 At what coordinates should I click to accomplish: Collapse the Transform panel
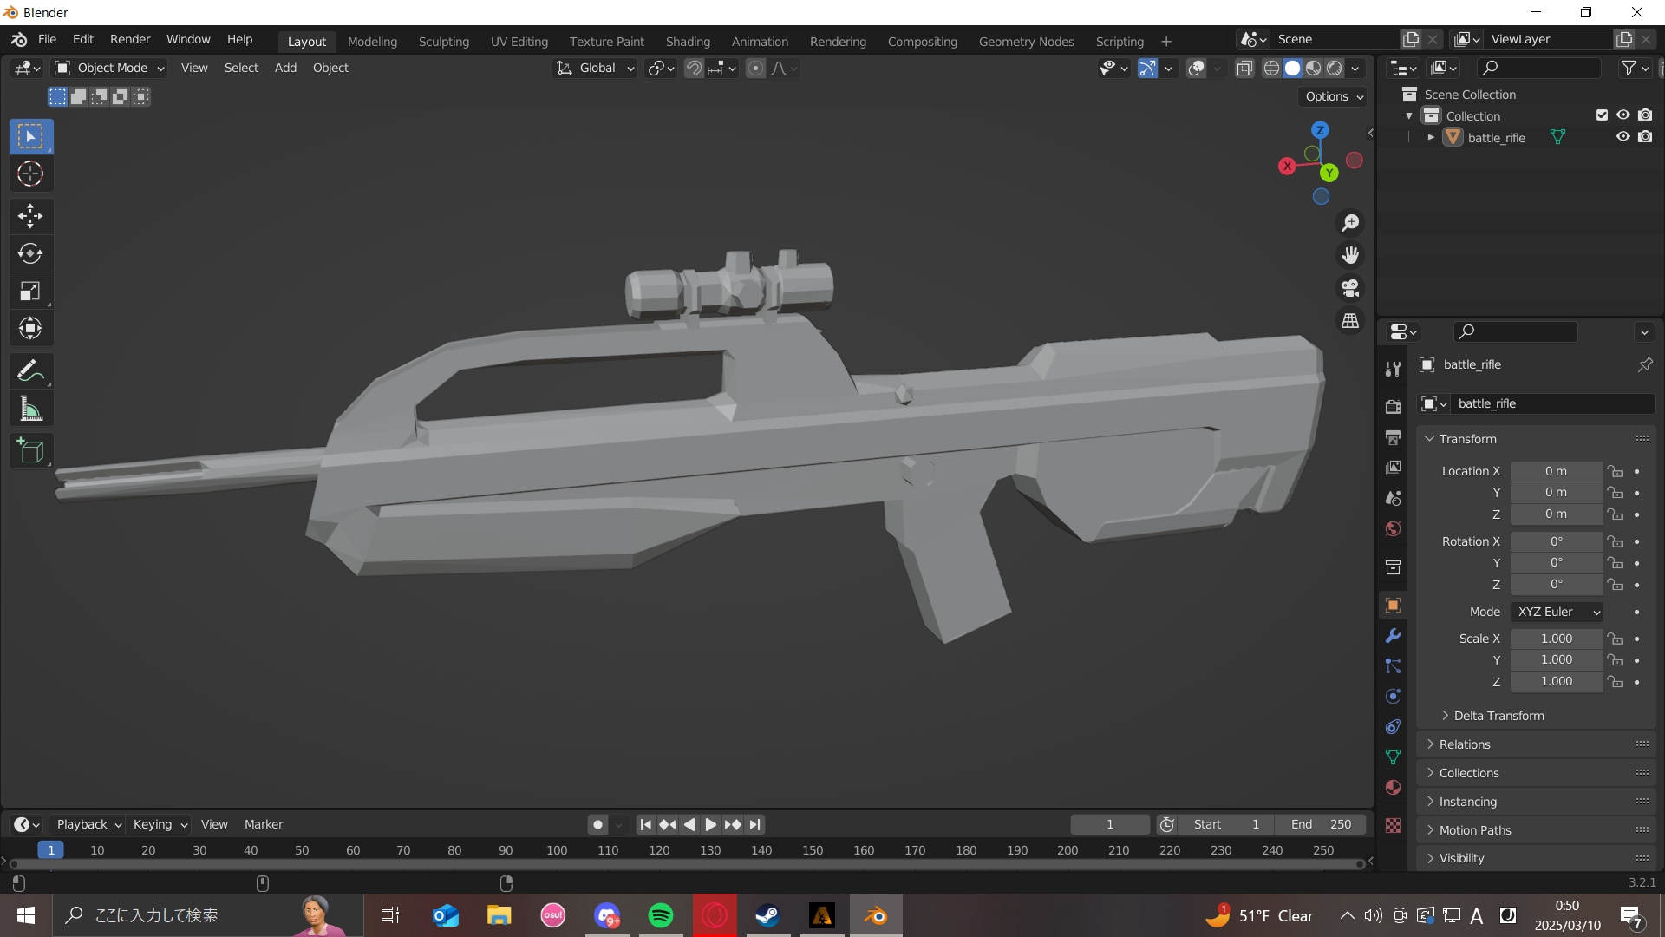1467,439
